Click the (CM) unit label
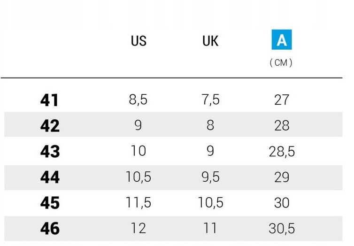This screenshot has height=246, width=354. tap(281, 63)
